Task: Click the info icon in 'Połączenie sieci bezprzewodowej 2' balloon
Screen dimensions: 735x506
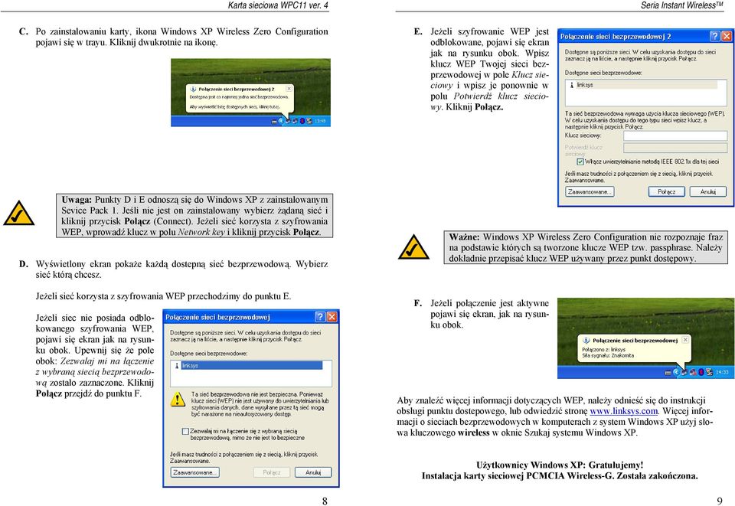Action: (193, 89)
